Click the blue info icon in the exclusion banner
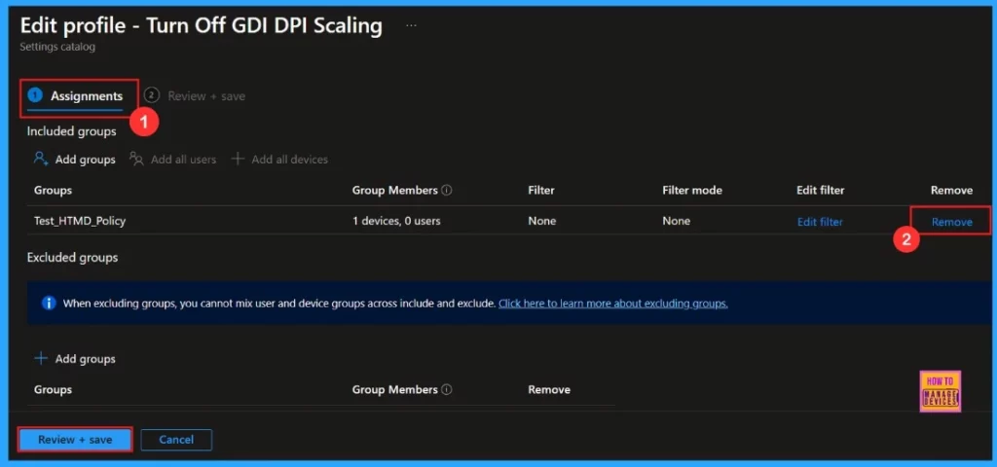 click(x=49, y=304)
